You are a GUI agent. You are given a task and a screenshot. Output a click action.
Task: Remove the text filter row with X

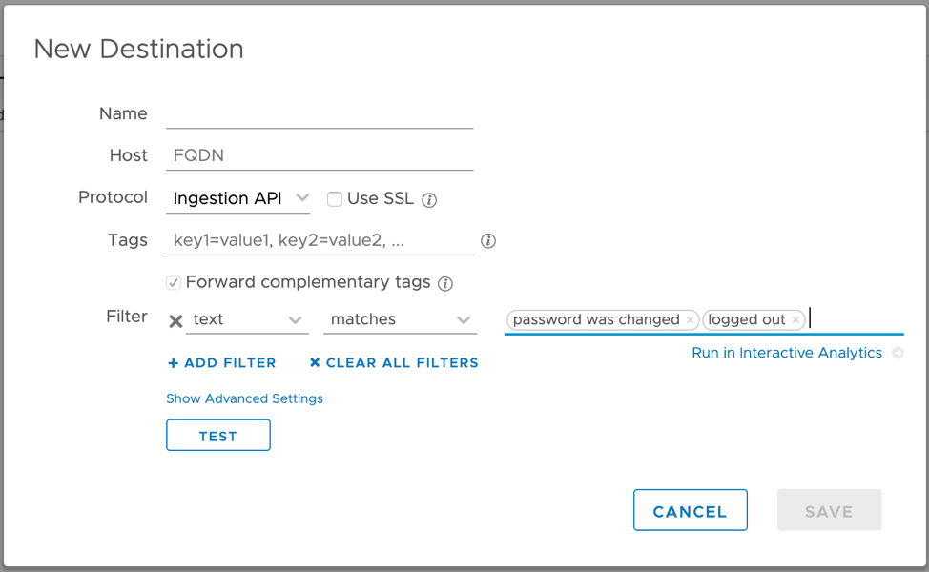tap(175, 320)
